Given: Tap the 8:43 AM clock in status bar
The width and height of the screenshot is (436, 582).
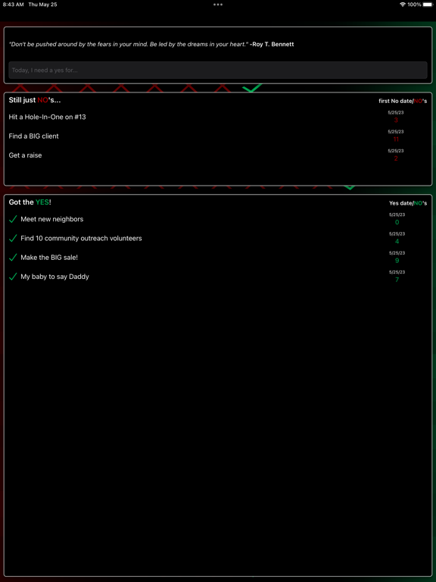Looking at the screenshot, I should point(14,5).
